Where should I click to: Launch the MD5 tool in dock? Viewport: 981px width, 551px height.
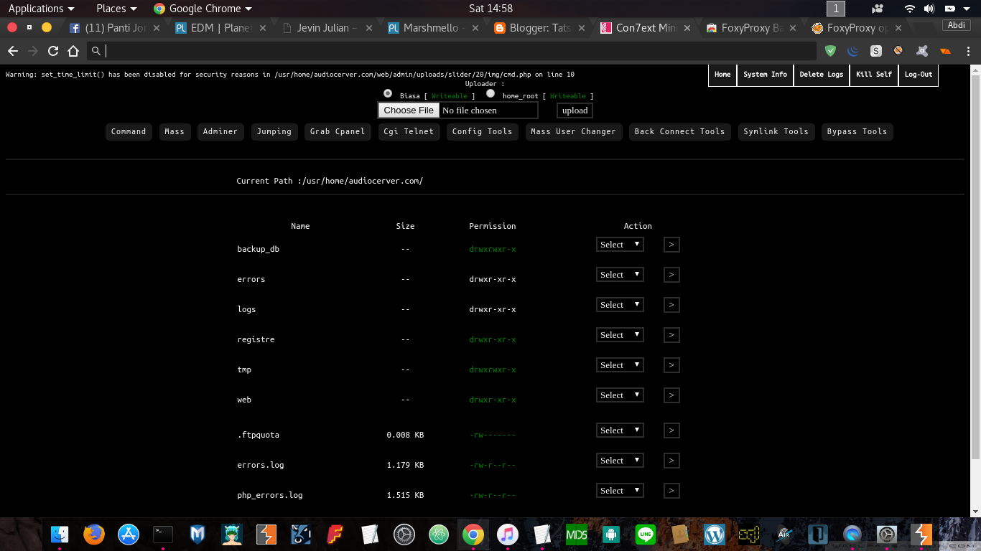[x=576, y=534]
